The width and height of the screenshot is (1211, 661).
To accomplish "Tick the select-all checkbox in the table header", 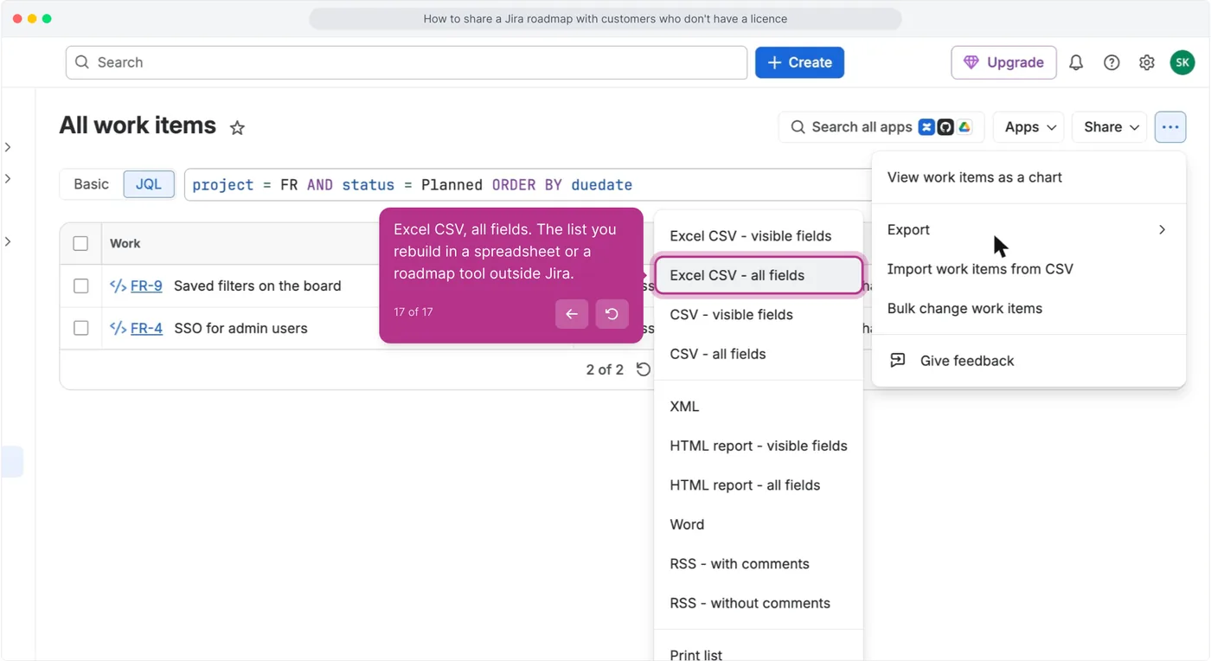I will pos(80,244).
